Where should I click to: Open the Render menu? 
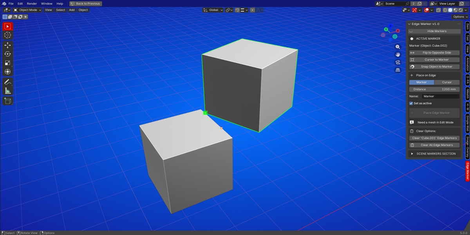32,4
